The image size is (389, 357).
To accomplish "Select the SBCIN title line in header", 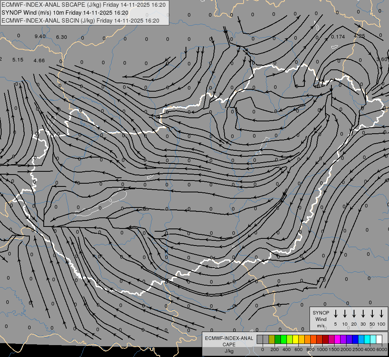I will click(80, 21).
